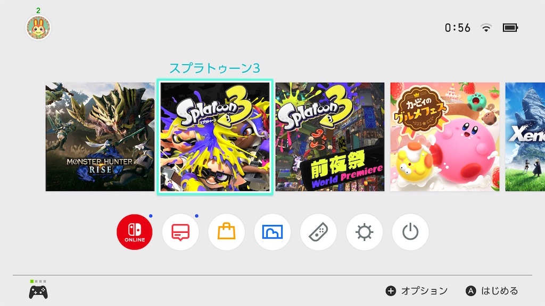Image resolution: width=545 pixels, height=306 pixels.
Task: Open the rabbit user profile avatar
Action: click(38, 28)
